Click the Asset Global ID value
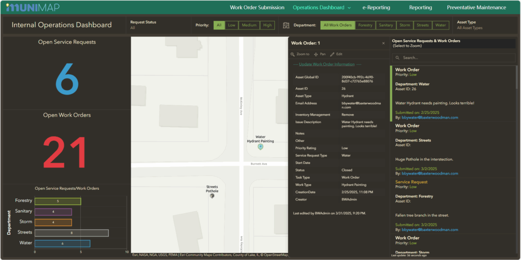The height and width of the screenshot is (260, 521). coord(358,79)
